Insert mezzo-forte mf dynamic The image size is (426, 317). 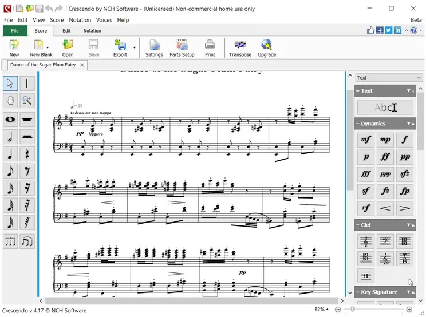(366, 140)
